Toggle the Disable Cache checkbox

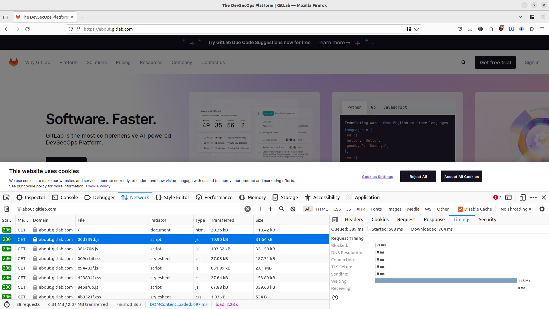(460, 209)
